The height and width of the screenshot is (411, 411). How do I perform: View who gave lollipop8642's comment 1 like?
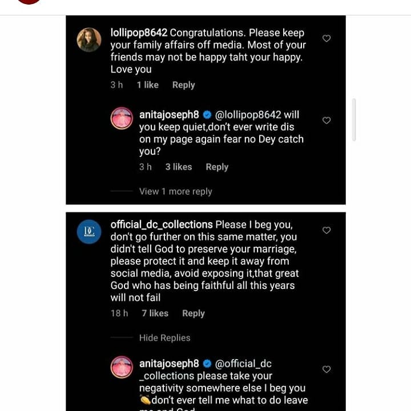[x=147, y=85]
